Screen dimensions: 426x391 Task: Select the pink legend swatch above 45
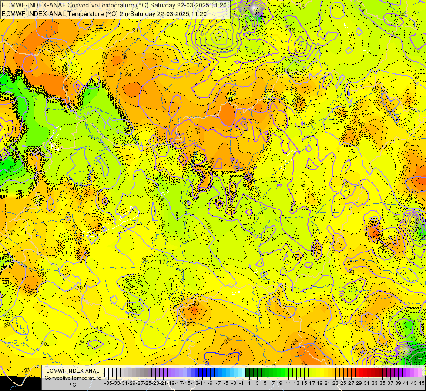tap(420, 372)
